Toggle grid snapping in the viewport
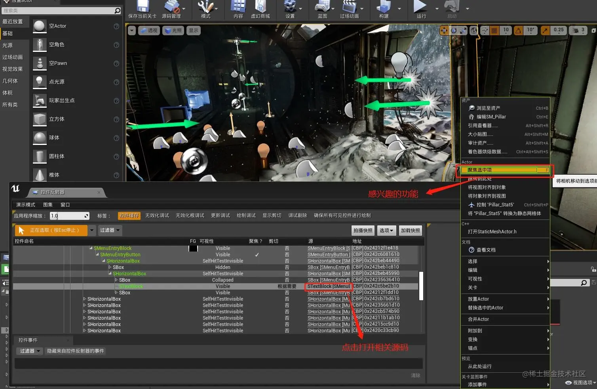 [x=494, y=31]
